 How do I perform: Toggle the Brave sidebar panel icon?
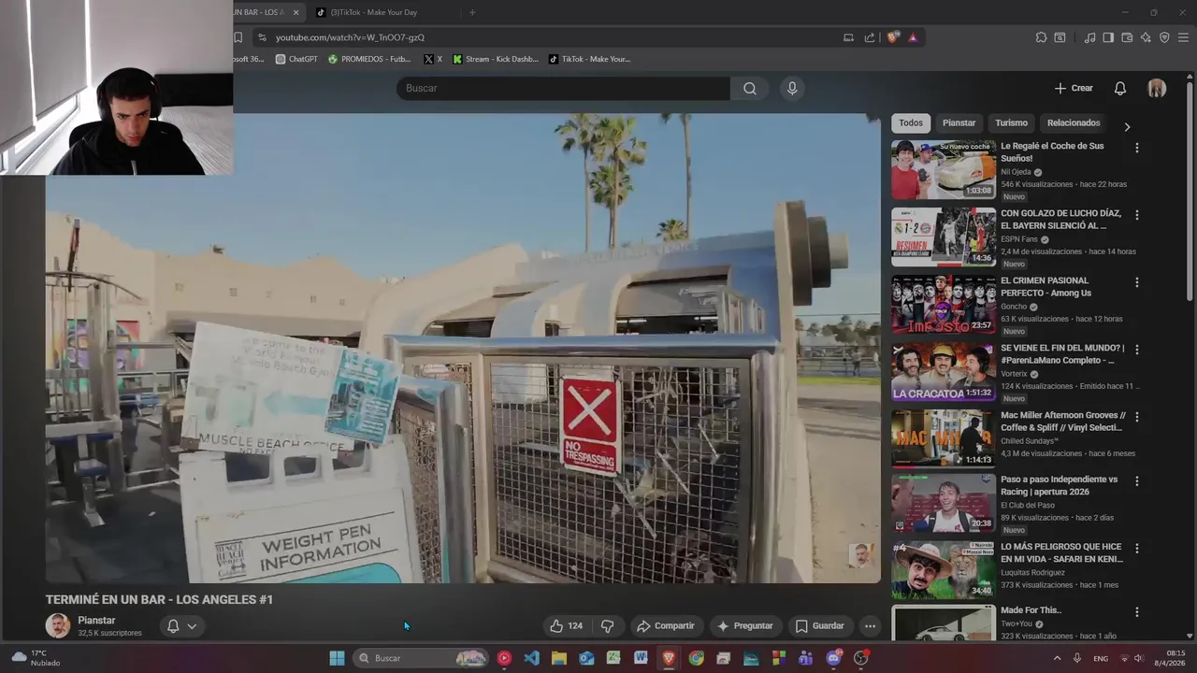tap(1108, 37)
